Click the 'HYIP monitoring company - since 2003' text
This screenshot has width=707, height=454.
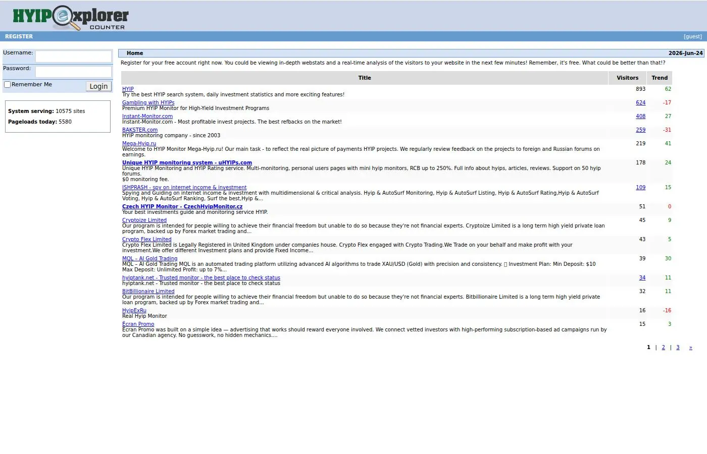tap(171, 135)
